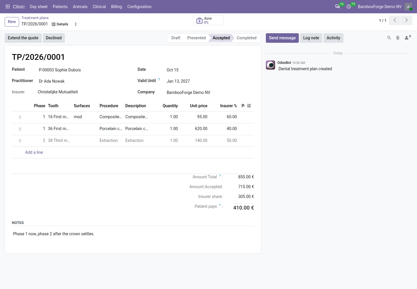Screen dimensions: 417x289
Task: Click the Activity button
Action: (x=333, y=38)
